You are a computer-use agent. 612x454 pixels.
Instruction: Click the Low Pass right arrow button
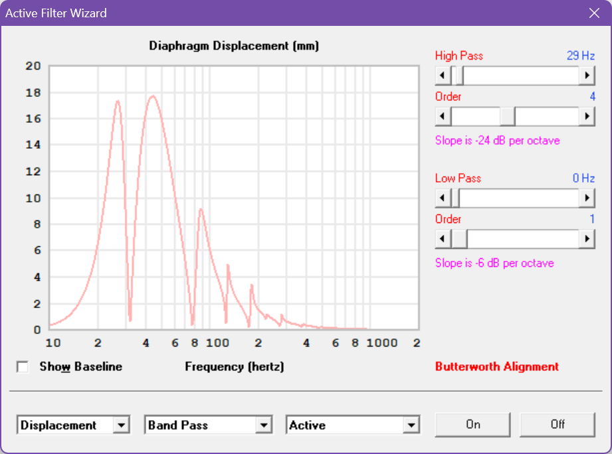587,198
